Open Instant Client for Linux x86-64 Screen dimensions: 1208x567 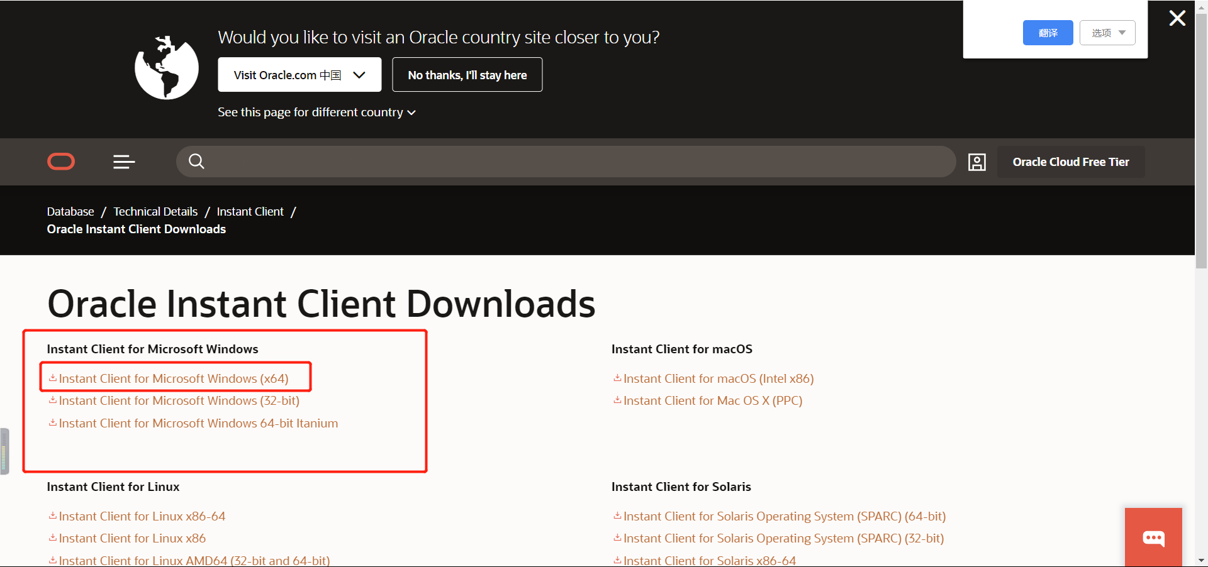pyautogui.click(x=142, y=516)
